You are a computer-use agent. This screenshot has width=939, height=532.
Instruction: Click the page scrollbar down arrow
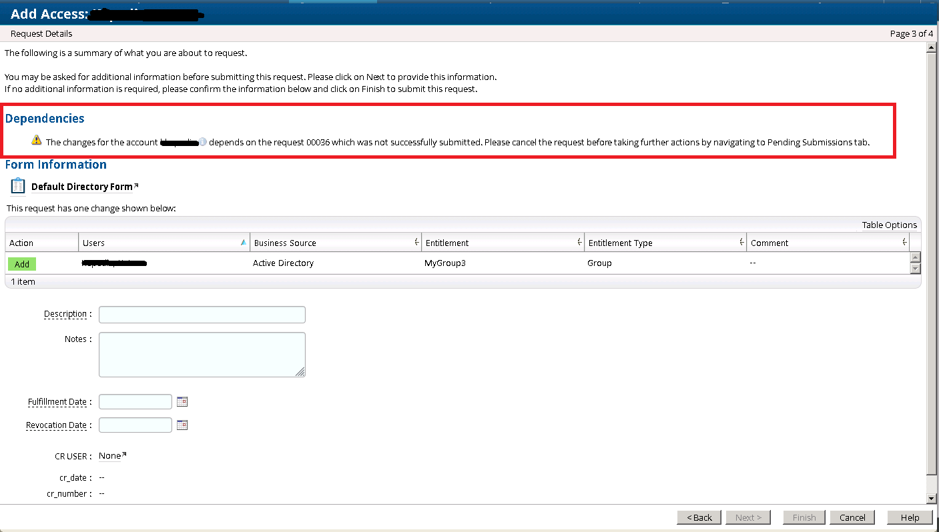pyautogui.click(x=932, y=499)
